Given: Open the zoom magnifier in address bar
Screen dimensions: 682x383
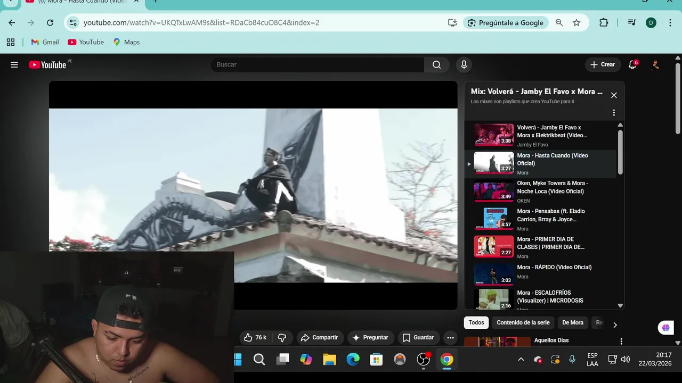Looking at the screenshot, I should [x=559, y=23].
